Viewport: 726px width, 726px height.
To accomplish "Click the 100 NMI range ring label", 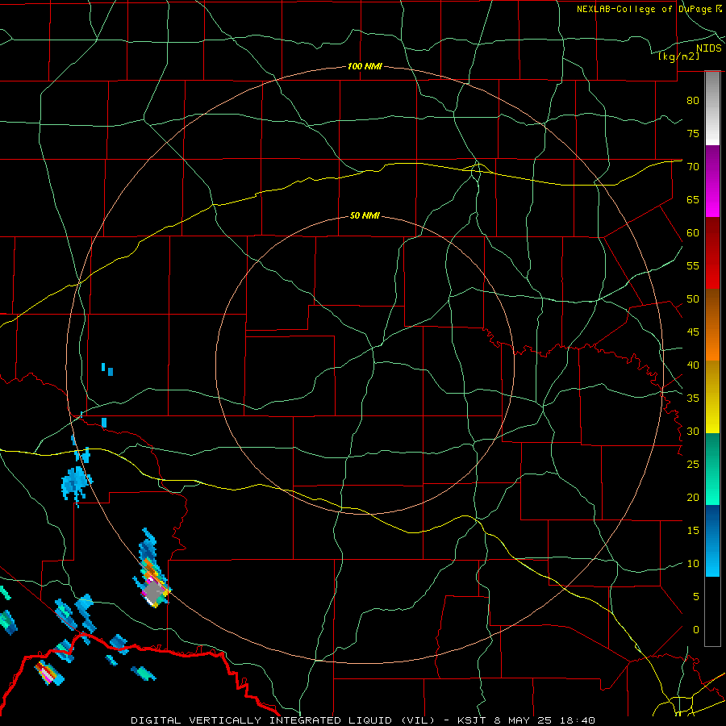I will [x=365, y=66].
